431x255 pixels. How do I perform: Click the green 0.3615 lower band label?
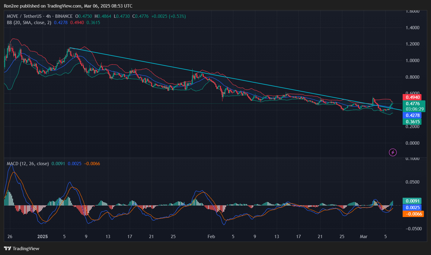coord(413,121)
